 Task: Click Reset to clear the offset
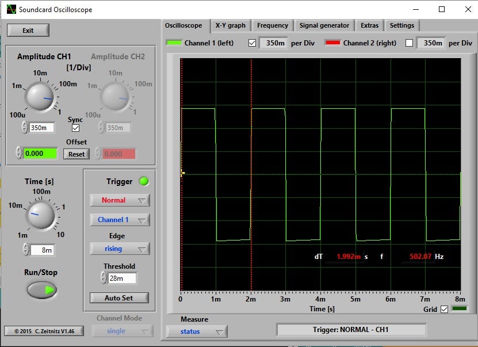point(75,154)
